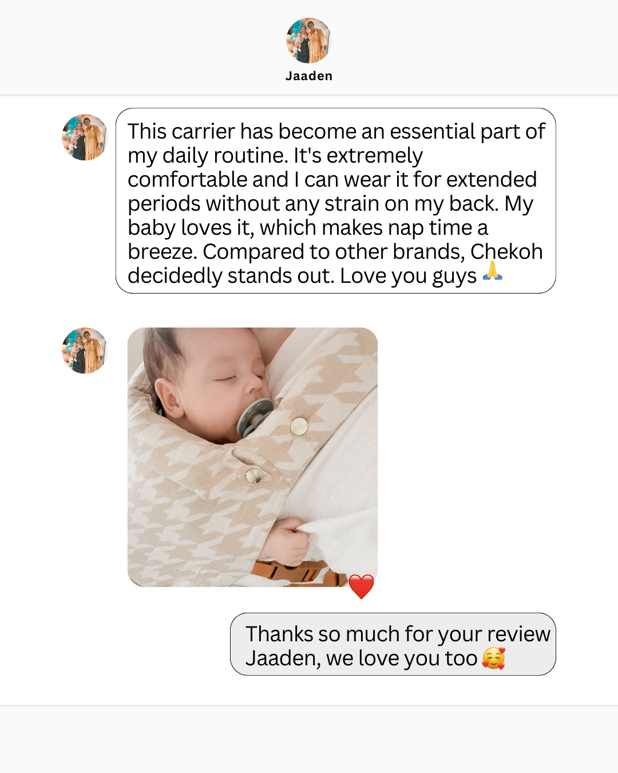The height and width of the screenshot is (773, 618).
Task: Click 'nap time a breeze' text in the review
Action: pos(308,239)
